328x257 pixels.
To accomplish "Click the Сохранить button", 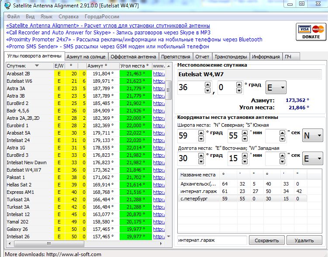I will (266, 240).
